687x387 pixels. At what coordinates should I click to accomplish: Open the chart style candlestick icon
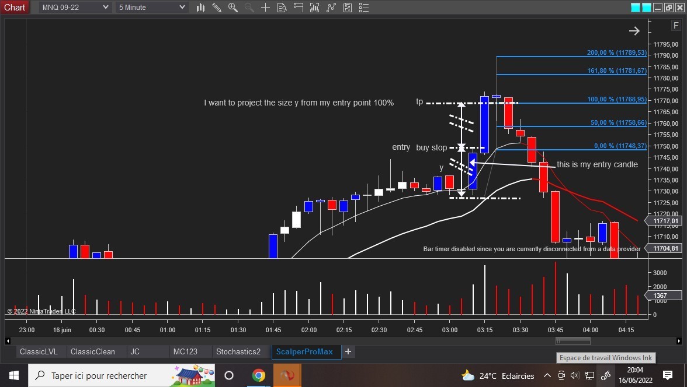201,8
